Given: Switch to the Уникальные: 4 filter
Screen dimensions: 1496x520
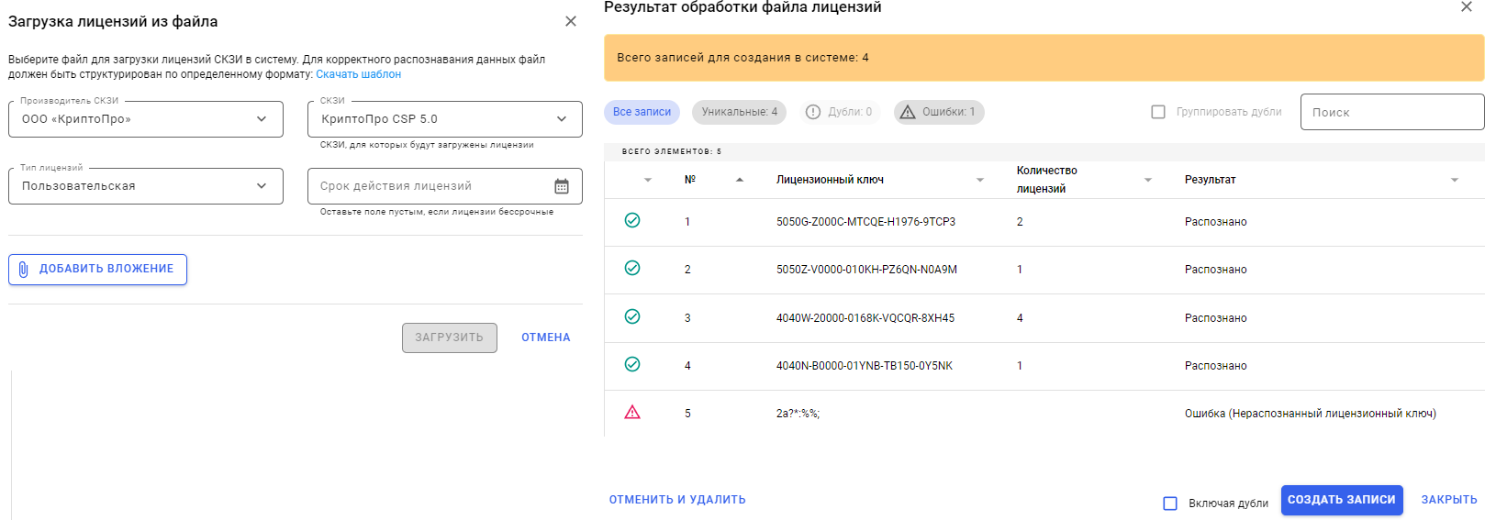Looking at the screenshot, I should click(x=739, y=112).
